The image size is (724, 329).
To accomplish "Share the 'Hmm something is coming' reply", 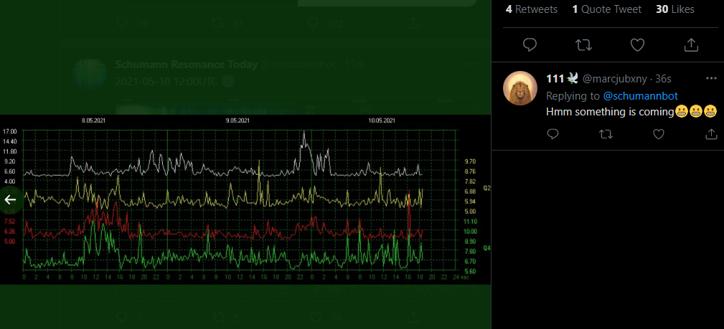I will coord(712,134).
